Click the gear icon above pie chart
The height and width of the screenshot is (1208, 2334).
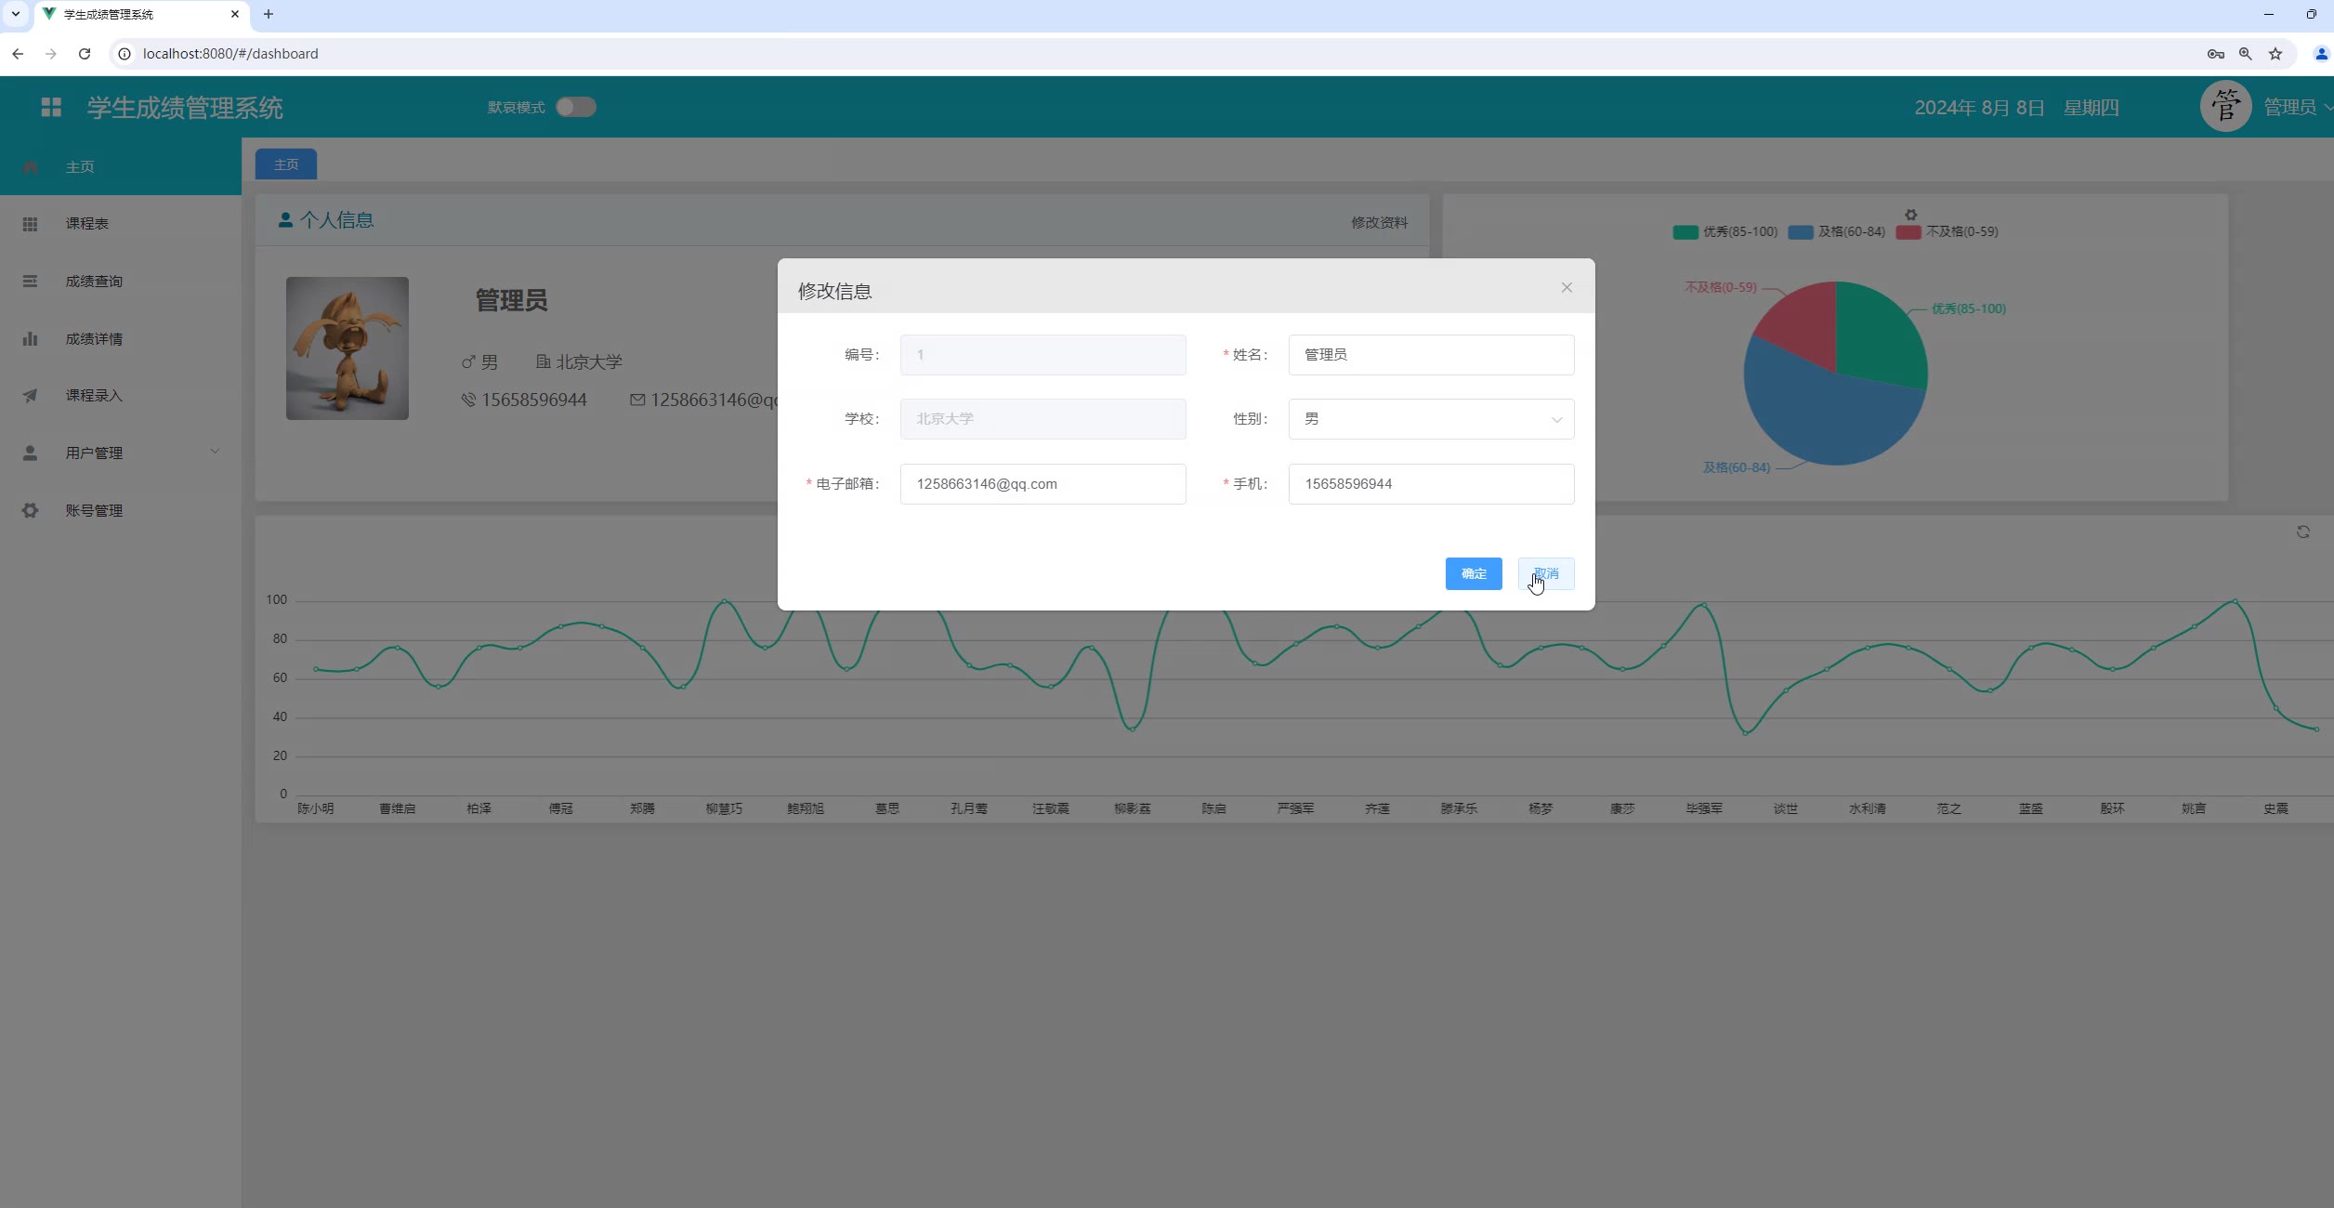pos(1910,215)
